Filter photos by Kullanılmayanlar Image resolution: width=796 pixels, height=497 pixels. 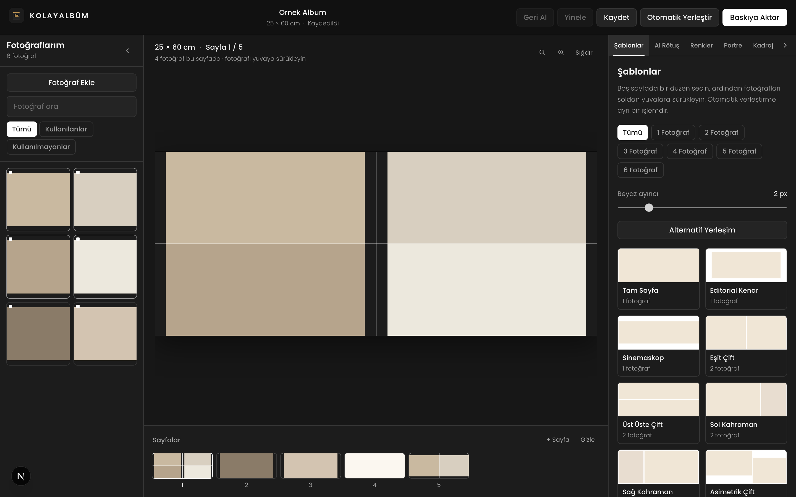[41, 147]
